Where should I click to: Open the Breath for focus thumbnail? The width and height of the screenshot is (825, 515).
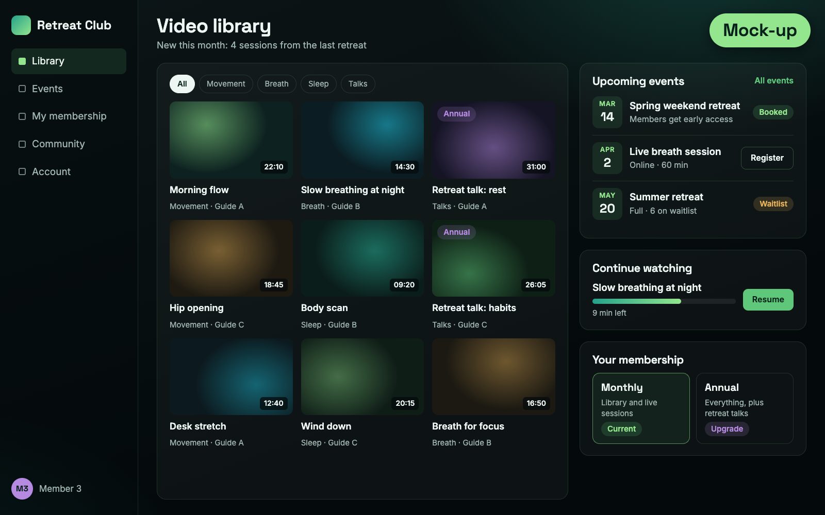493,377
